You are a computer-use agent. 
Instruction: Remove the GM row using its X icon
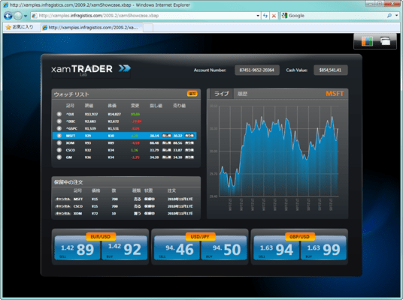pyautogui.click(x=59, y=157)
